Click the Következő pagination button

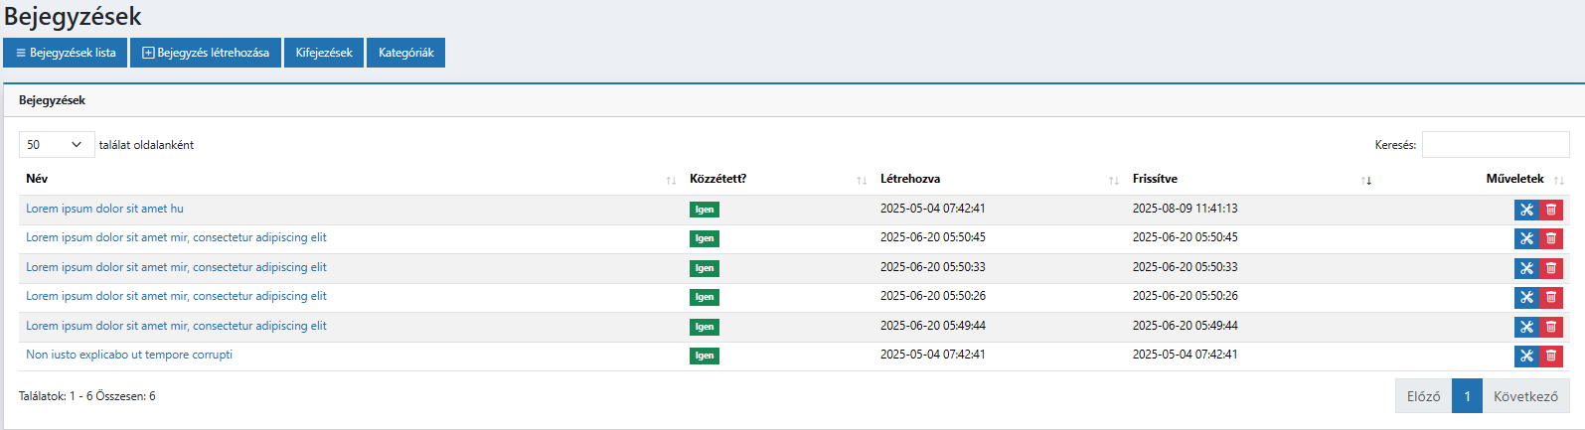(1525, 396)
